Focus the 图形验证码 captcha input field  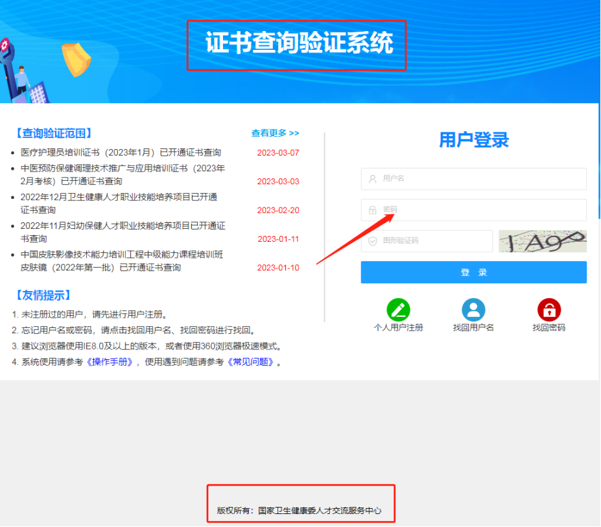point(434,241)
